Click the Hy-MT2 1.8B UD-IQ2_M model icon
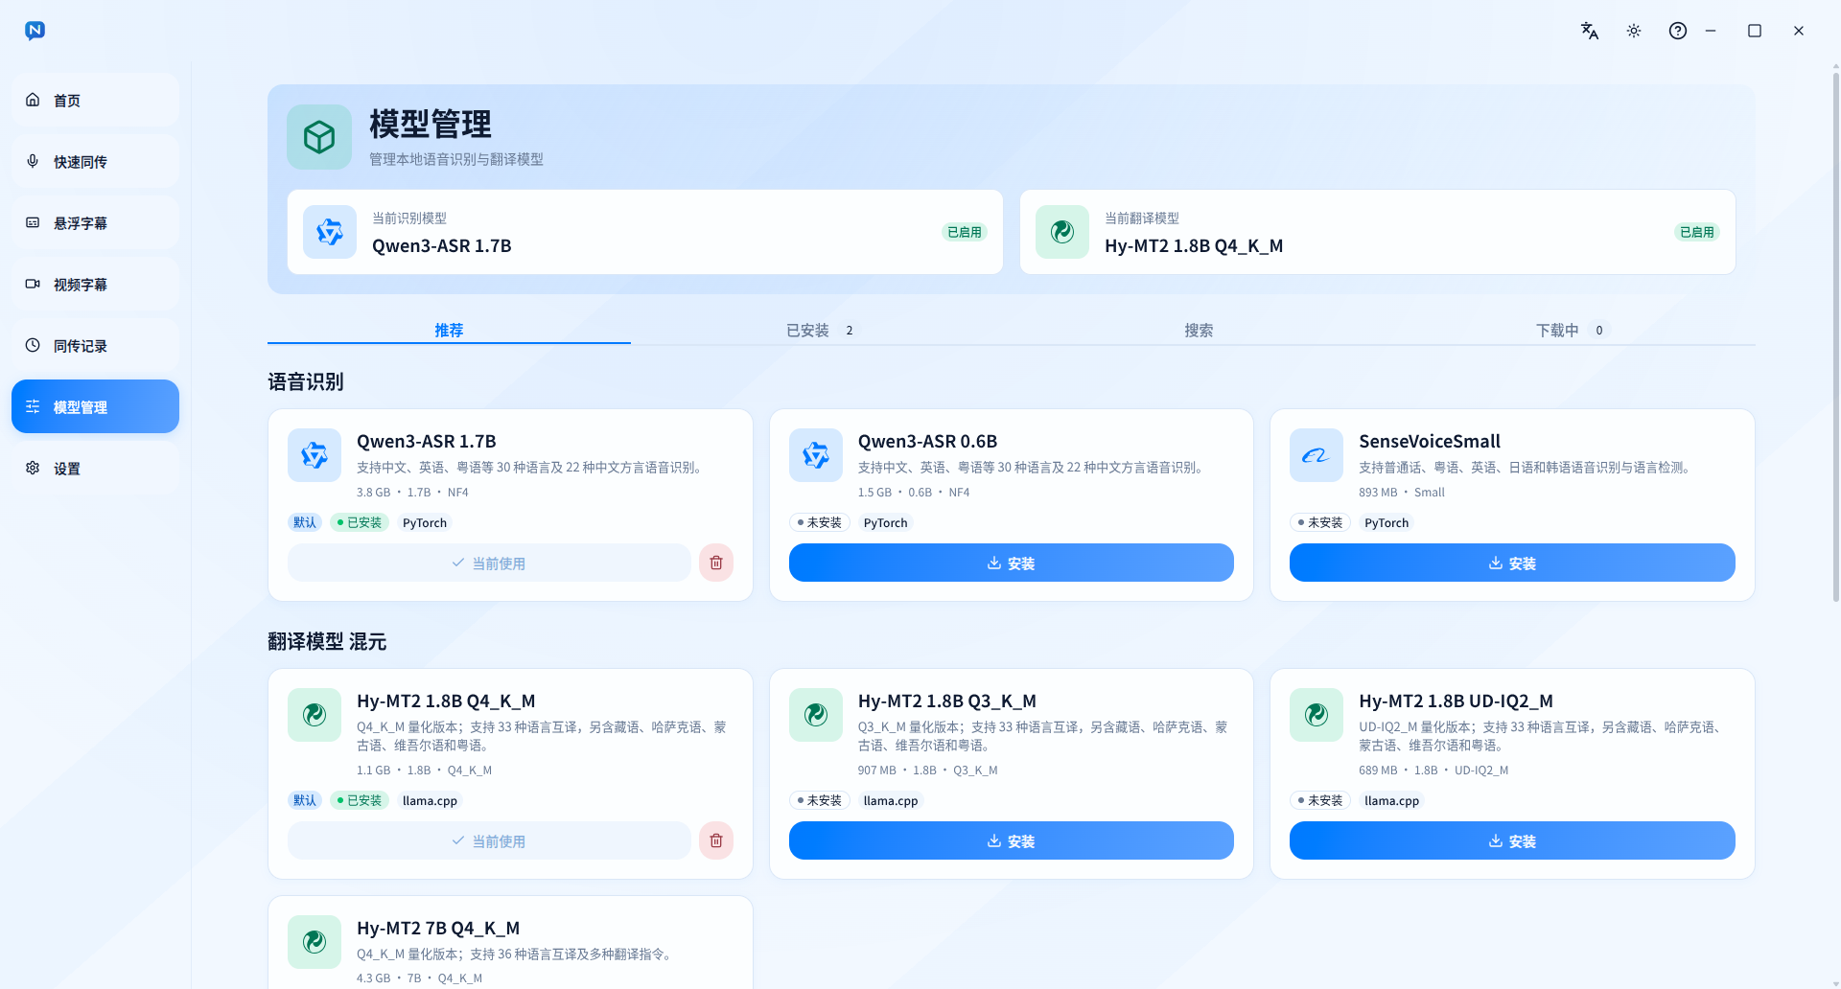Screen dimensions: 1841x989 [1317, 715]
